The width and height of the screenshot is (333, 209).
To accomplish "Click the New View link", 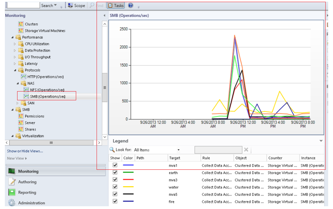I will tap(17, 158).
